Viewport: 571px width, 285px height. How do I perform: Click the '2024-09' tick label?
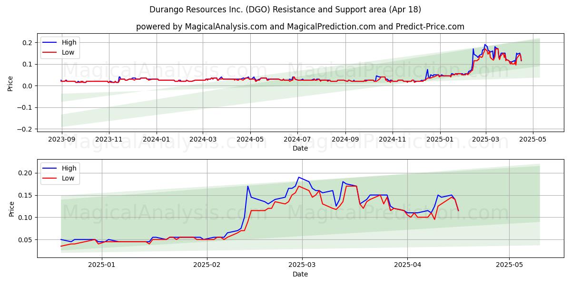[x=345, y=140]
